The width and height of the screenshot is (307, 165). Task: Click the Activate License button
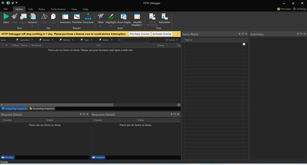click(x=162, y=34)
